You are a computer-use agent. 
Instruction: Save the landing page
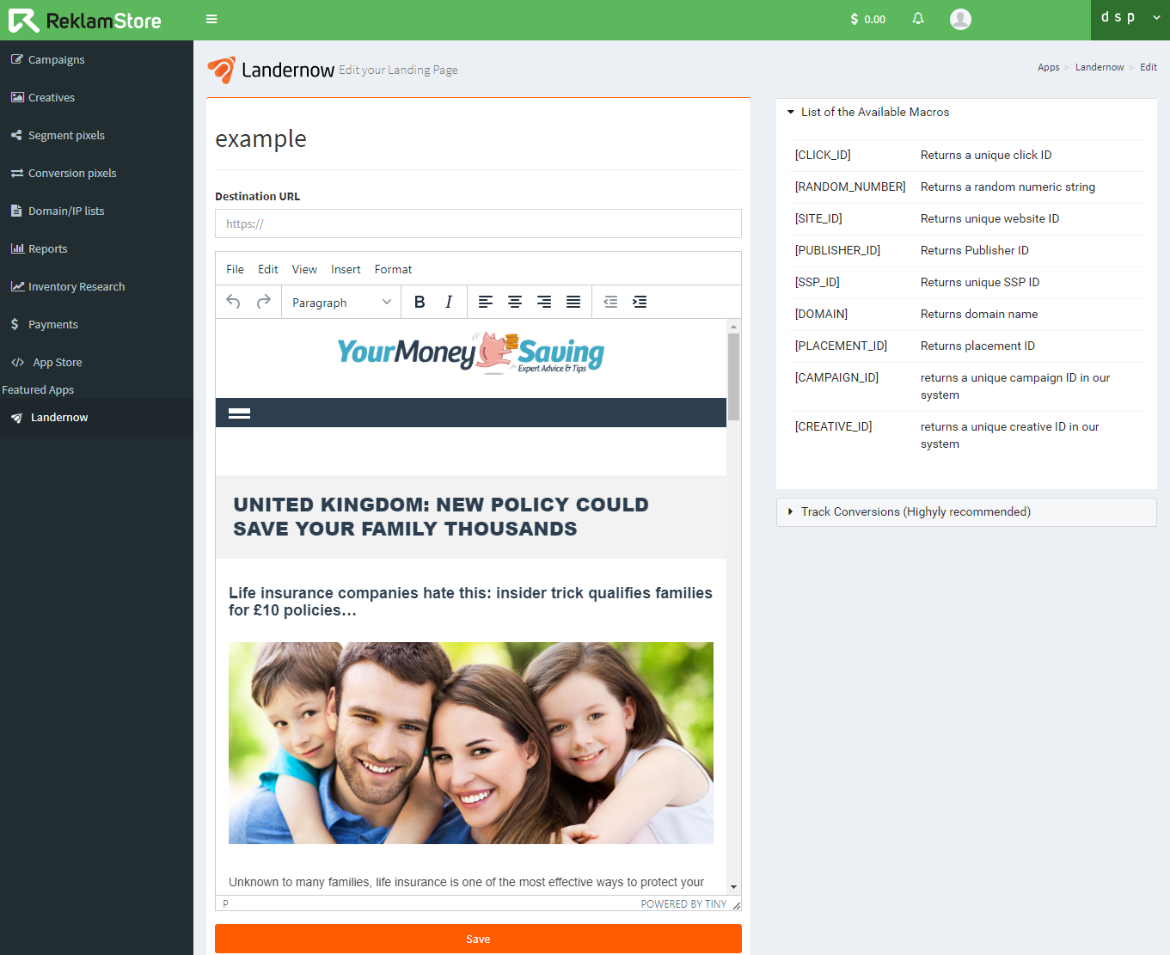coord(478,939)
